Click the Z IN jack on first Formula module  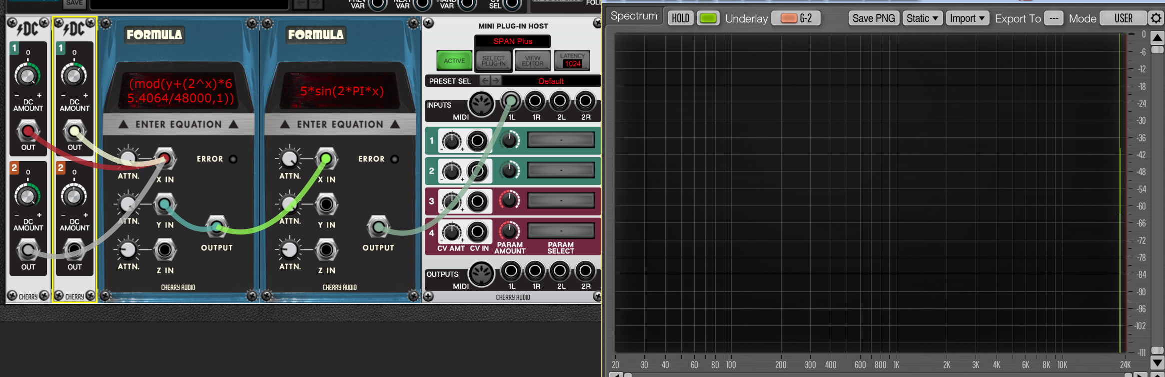coord(165,250)
